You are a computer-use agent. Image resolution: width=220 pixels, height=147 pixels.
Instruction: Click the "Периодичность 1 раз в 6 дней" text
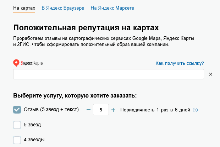tap(155, 110)
